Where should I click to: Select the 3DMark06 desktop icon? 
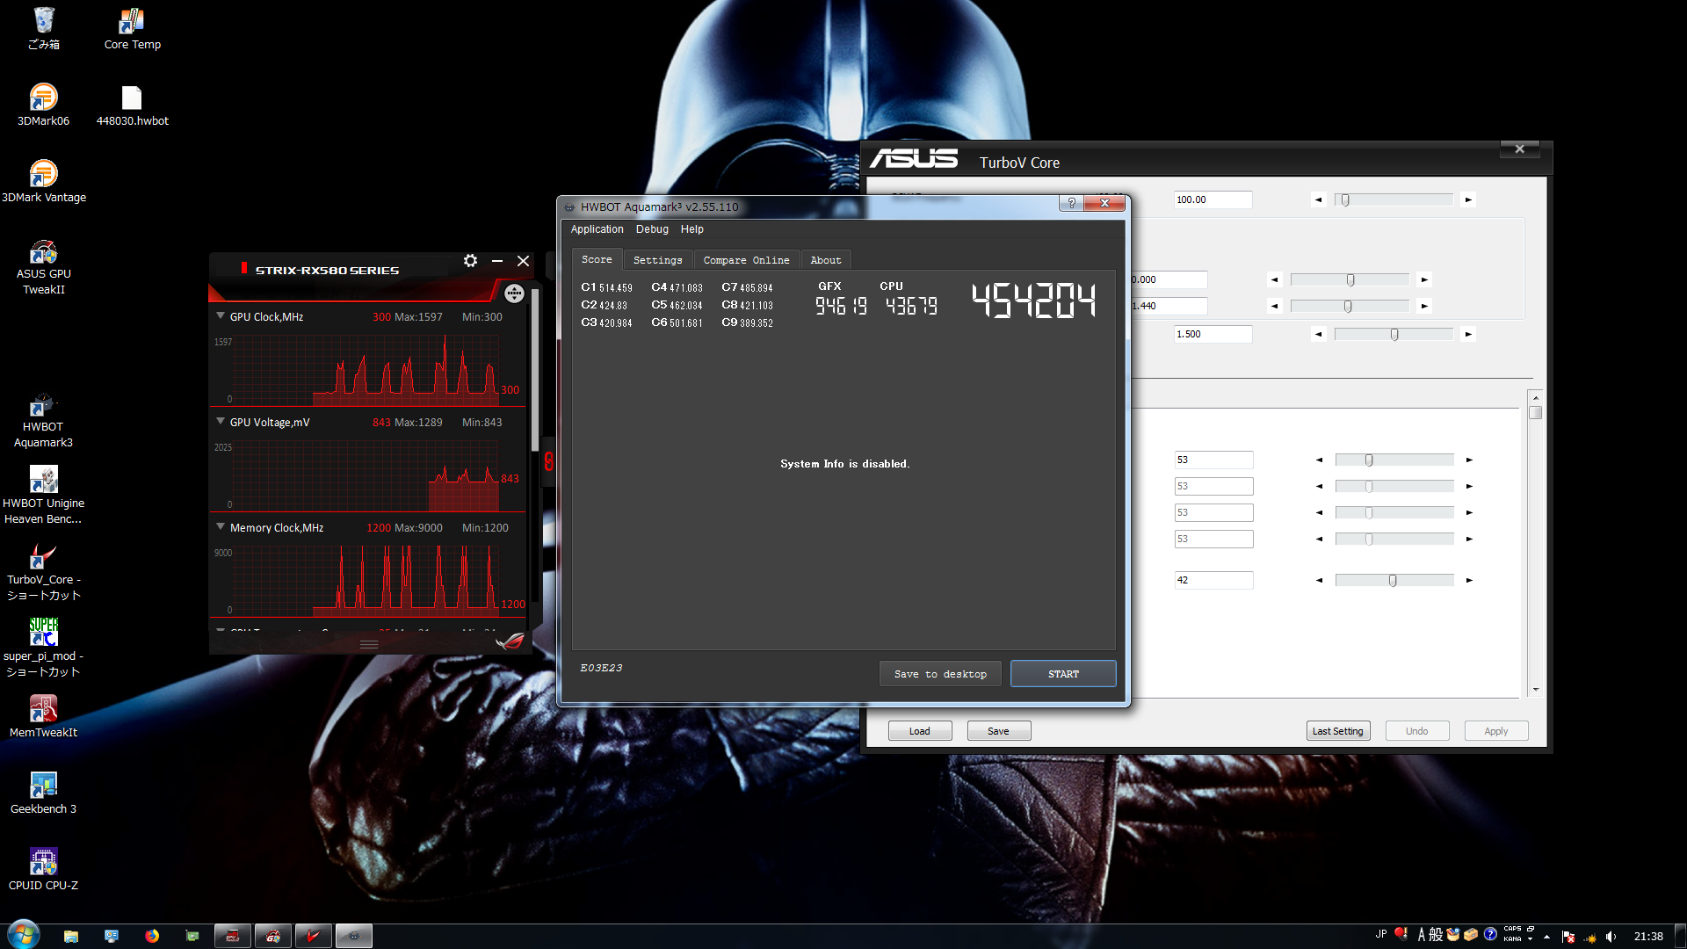44,105
